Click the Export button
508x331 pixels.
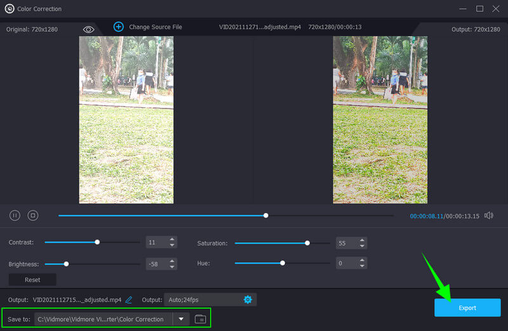coord(467,308)
